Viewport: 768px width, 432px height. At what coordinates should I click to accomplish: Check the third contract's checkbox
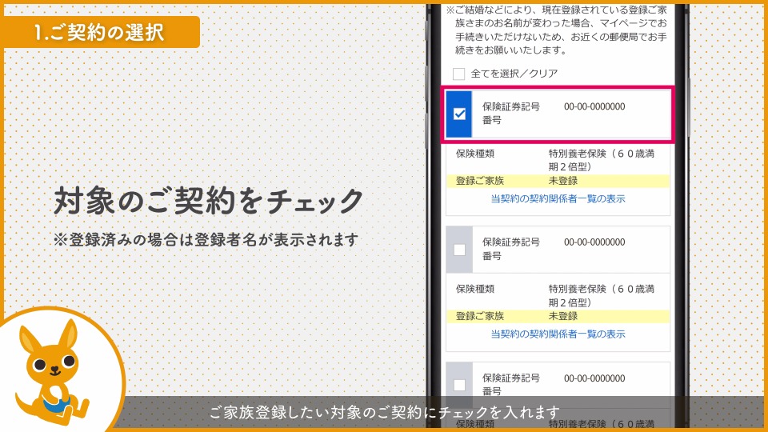(459, 385)
